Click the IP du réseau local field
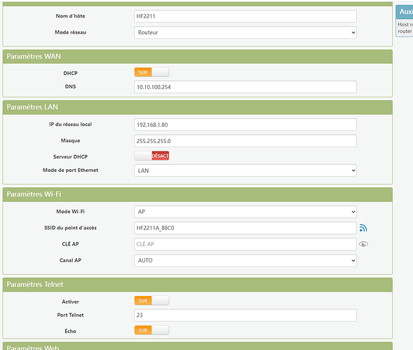This screenshot has width=413, height=350. coord(245,125)
